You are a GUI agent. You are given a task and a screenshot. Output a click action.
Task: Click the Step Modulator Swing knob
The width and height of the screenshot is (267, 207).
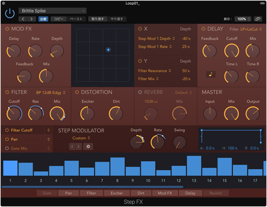click(179, 142)
